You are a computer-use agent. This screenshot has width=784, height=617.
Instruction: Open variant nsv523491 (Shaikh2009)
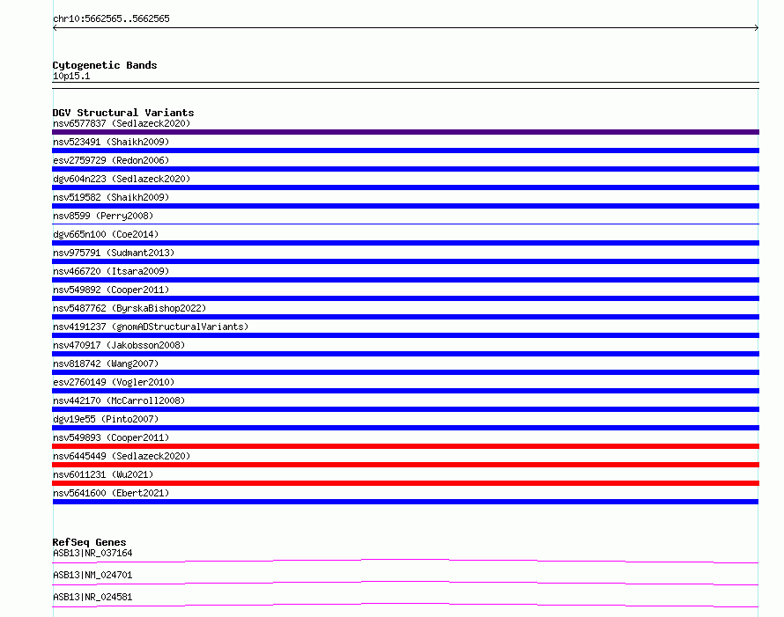click(111, 142)
